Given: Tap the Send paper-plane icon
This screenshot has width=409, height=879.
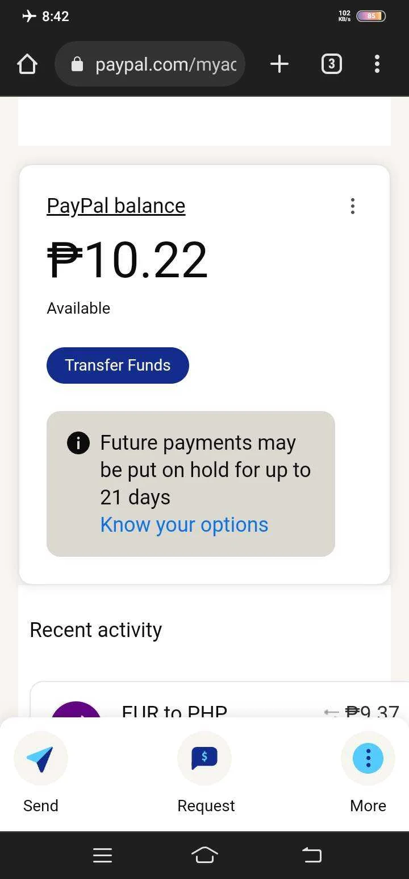Looking at the screenshot, I should tap(40, 758).
